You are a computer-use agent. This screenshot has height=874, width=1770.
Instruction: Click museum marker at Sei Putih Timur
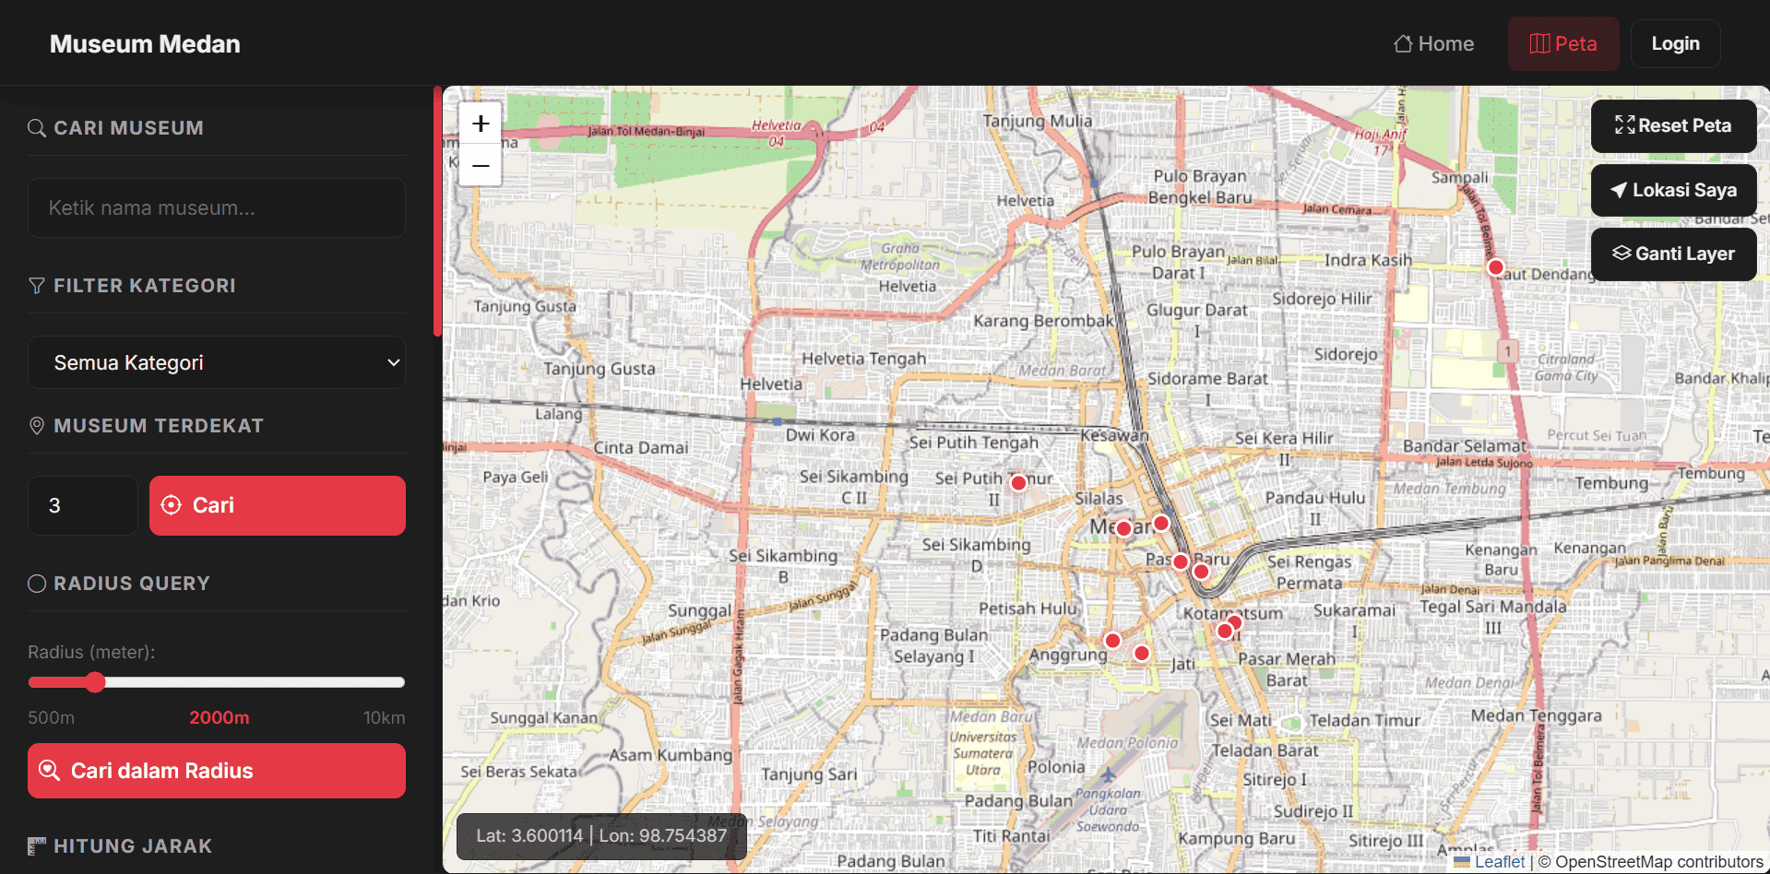(1018, 482)
